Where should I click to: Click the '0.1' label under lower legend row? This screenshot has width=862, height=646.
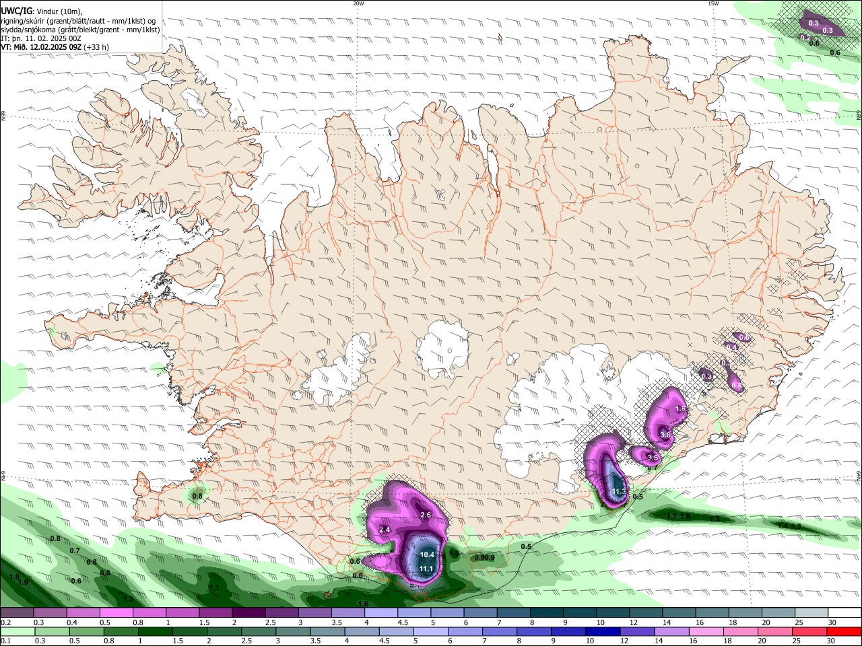click(5, 641)
